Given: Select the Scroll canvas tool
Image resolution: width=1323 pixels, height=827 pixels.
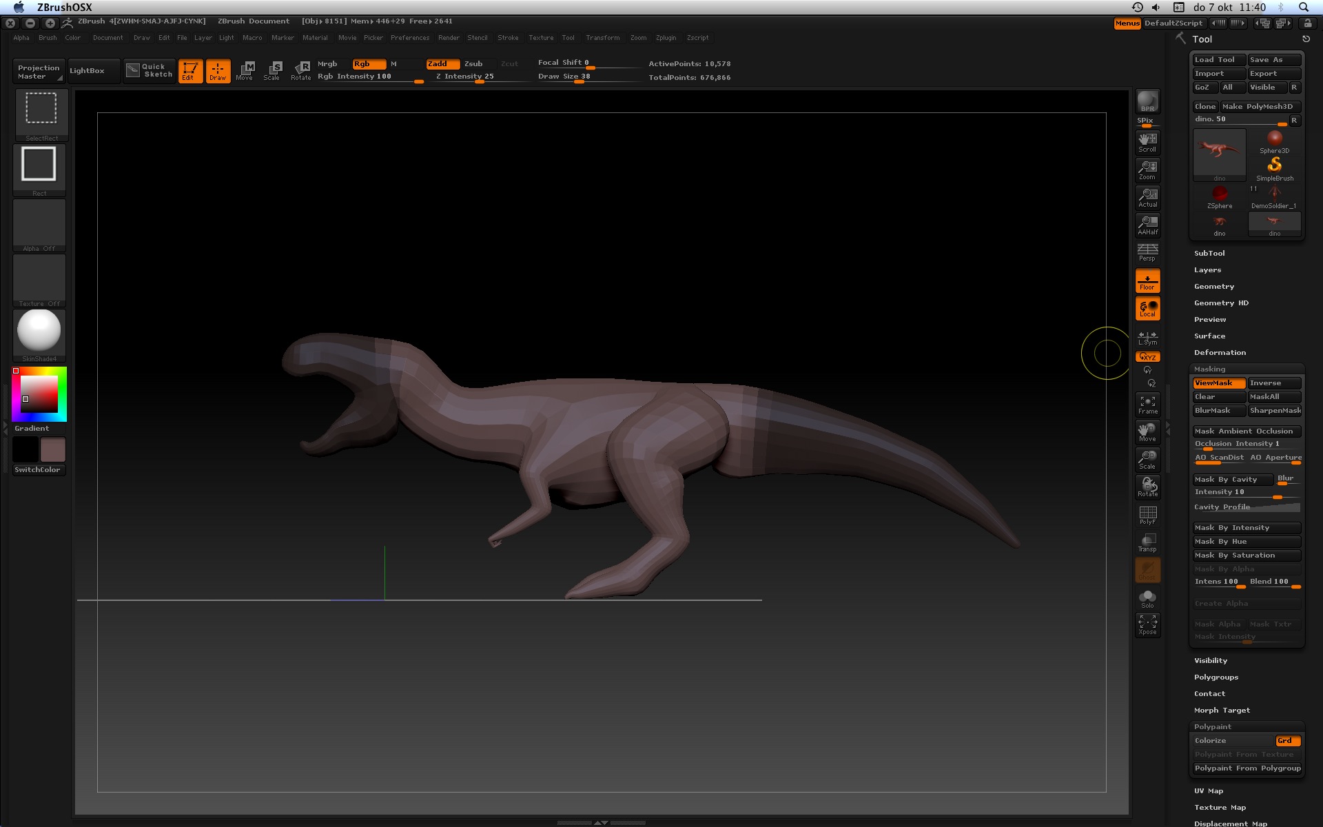Looking at the screenshot, I should pos(1147,142).
